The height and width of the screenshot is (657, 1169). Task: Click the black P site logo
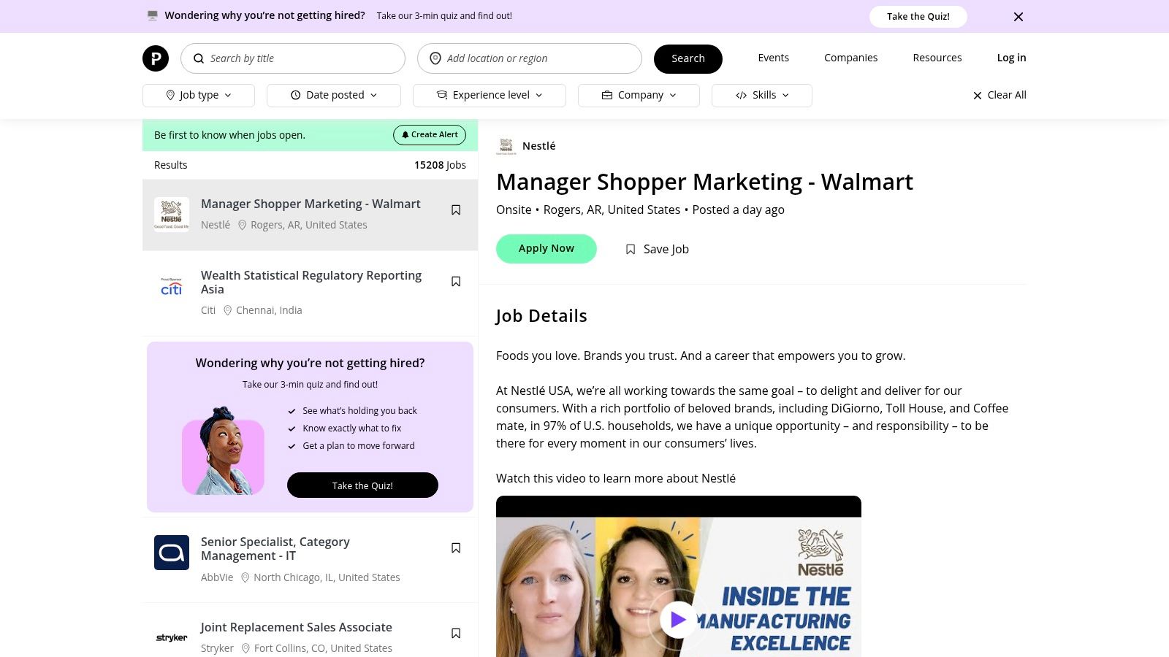pos(156,58)
